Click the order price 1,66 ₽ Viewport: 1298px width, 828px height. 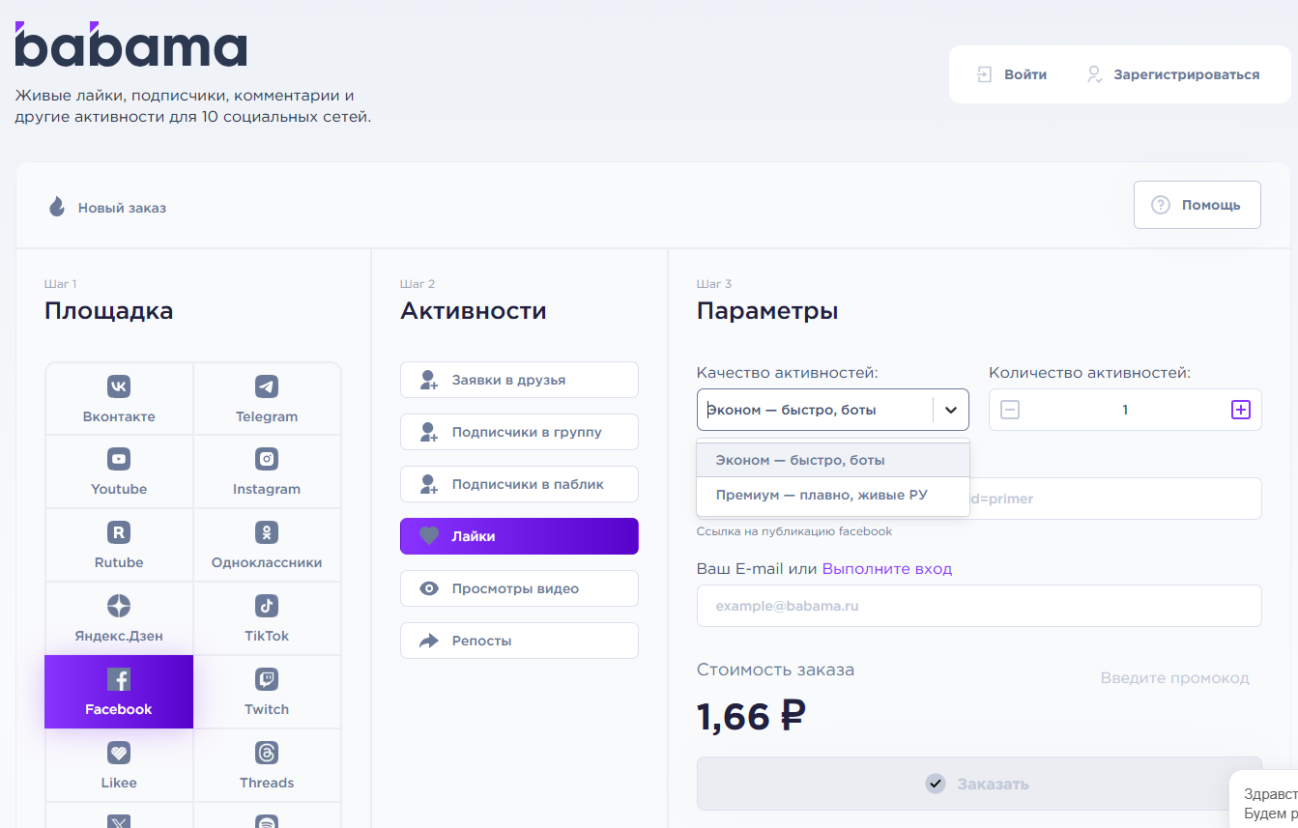(751, 716)
